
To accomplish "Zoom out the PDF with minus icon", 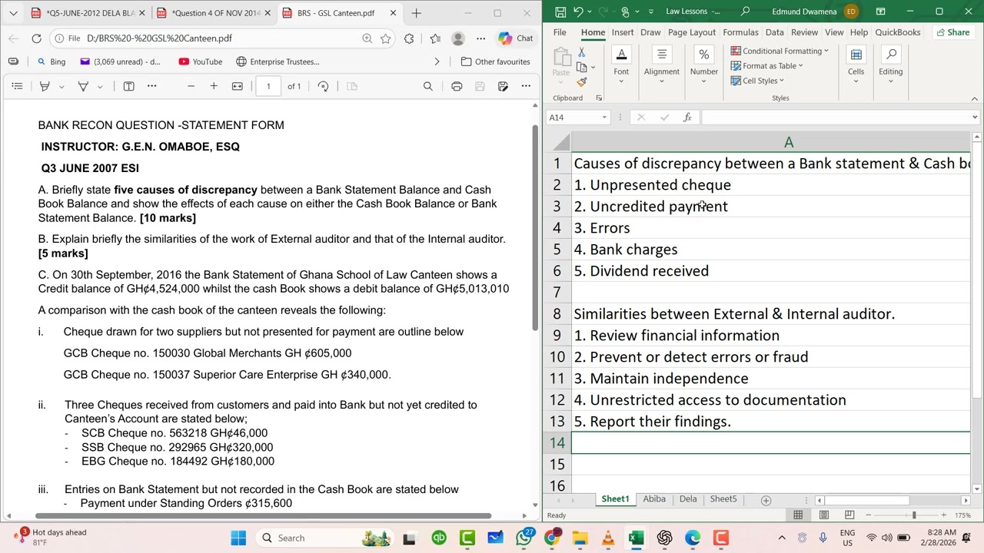I will point(191,86).
